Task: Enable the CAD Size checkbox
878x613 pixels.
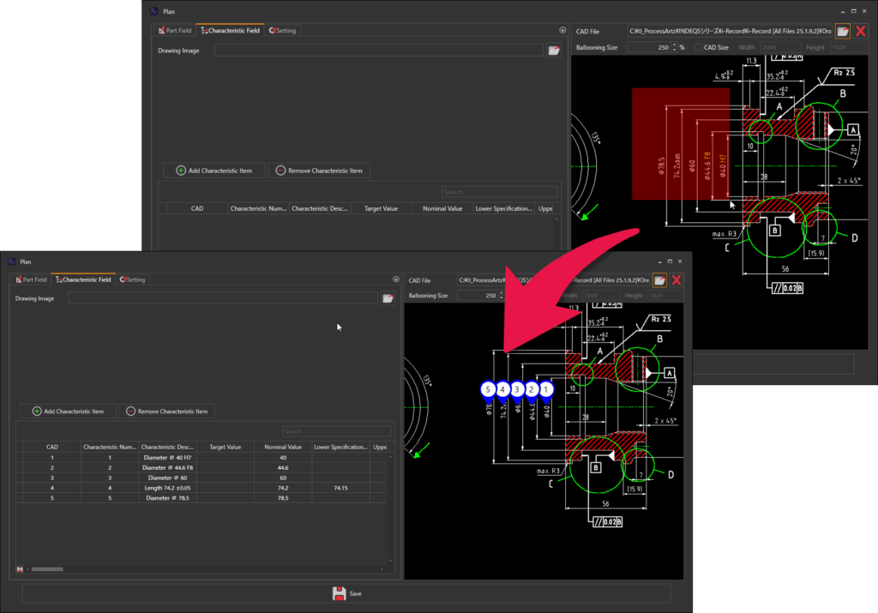Action: pyautogui.click(x=698, y=48)
